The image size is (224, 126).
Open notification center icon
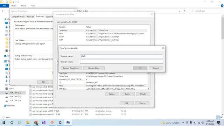pyautogui.click(x=219, y=122)
